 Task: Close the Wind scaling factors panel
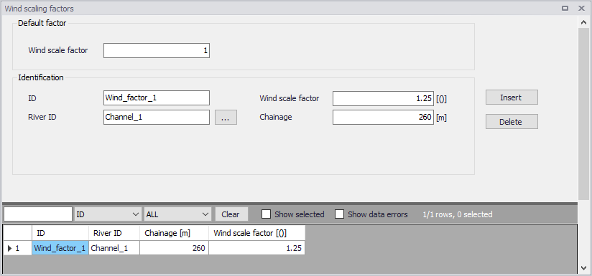pos(581,9)
